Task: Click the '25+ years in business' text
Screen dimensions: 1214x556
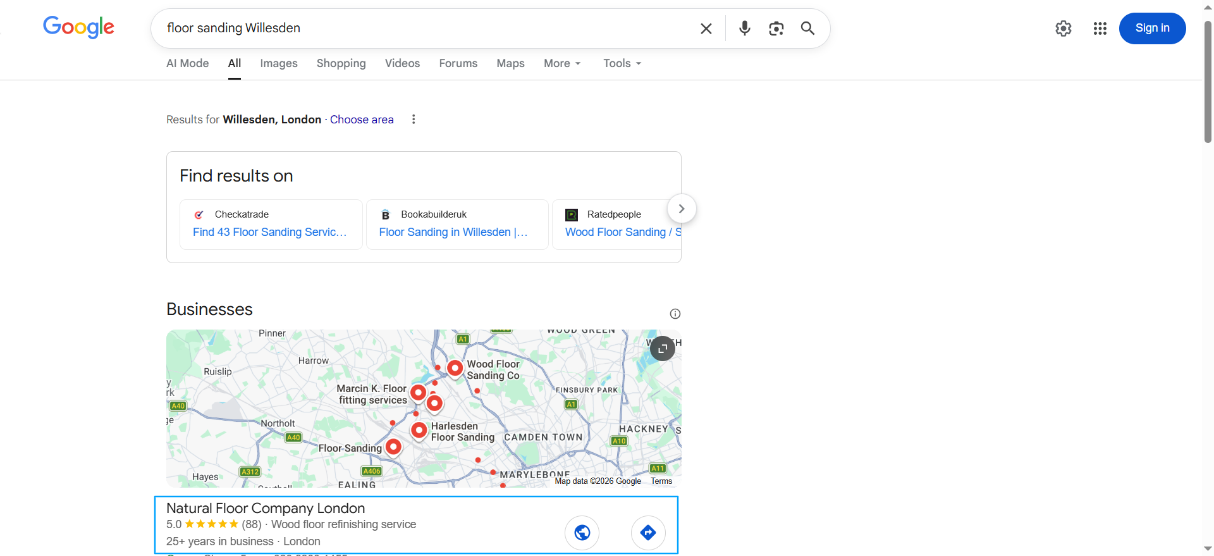Action: 220,541
